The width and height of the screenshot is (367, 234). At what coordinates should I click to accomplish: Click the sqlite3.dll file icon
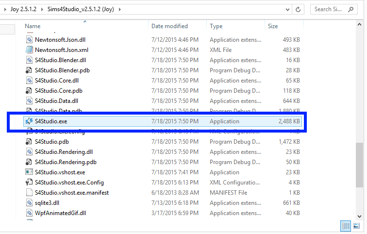click(x=29, y=202)
